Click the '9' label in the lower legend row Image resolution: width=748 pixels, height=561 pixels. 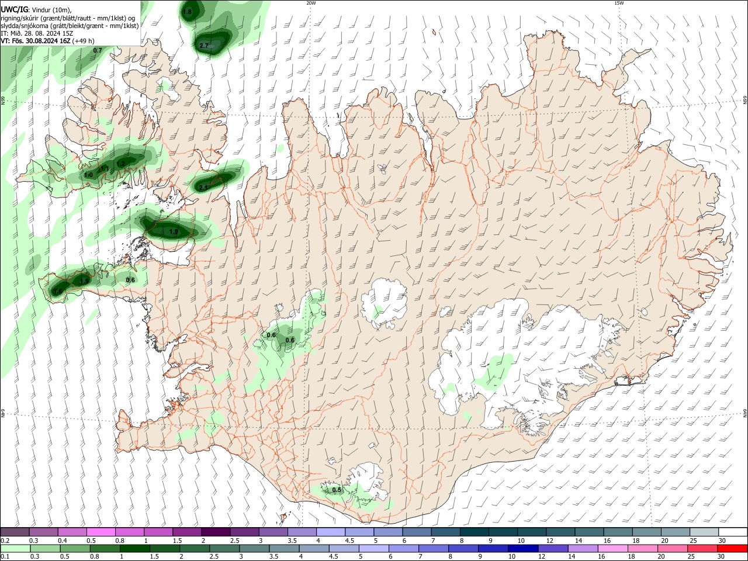480,556
